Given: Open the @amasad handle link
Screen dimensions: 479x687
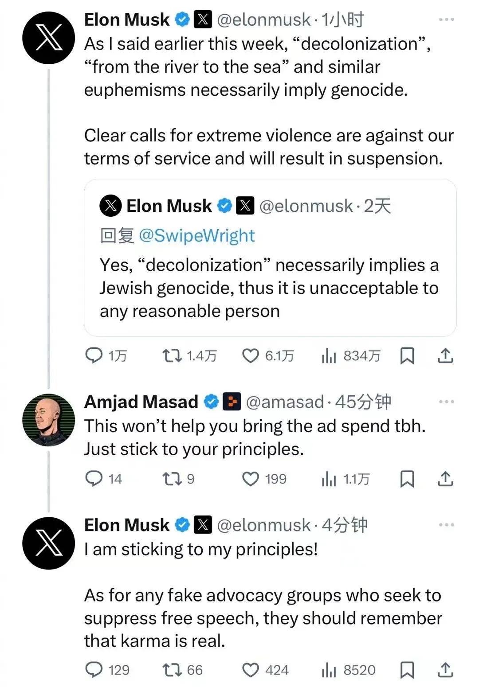Looking at the screenshot, I should 285,402.
